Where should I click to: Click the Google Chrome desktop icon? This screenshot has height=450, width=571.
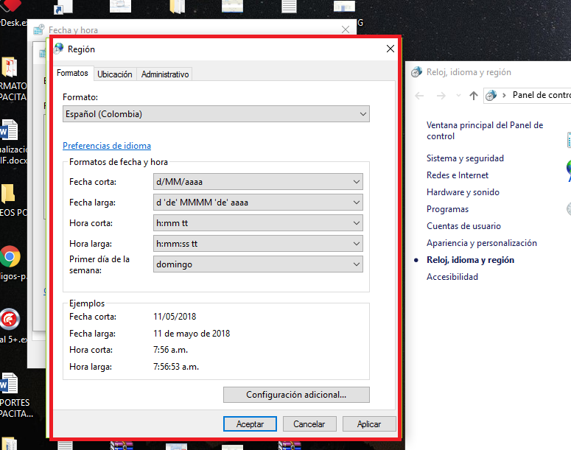[10, 256]
